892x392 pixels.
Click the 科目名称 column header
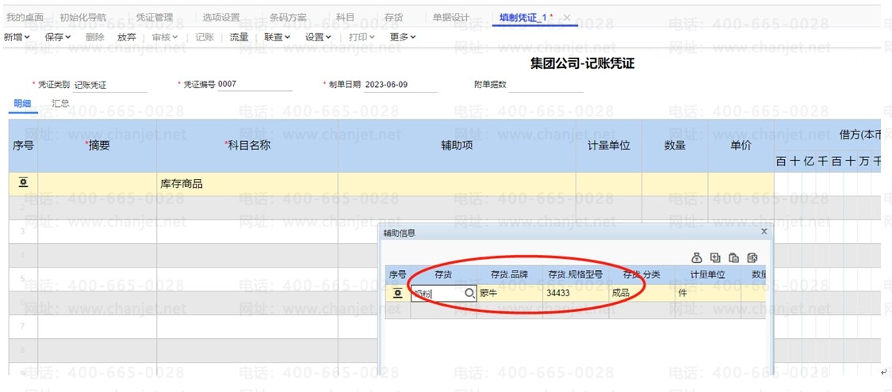pos(247,146)
